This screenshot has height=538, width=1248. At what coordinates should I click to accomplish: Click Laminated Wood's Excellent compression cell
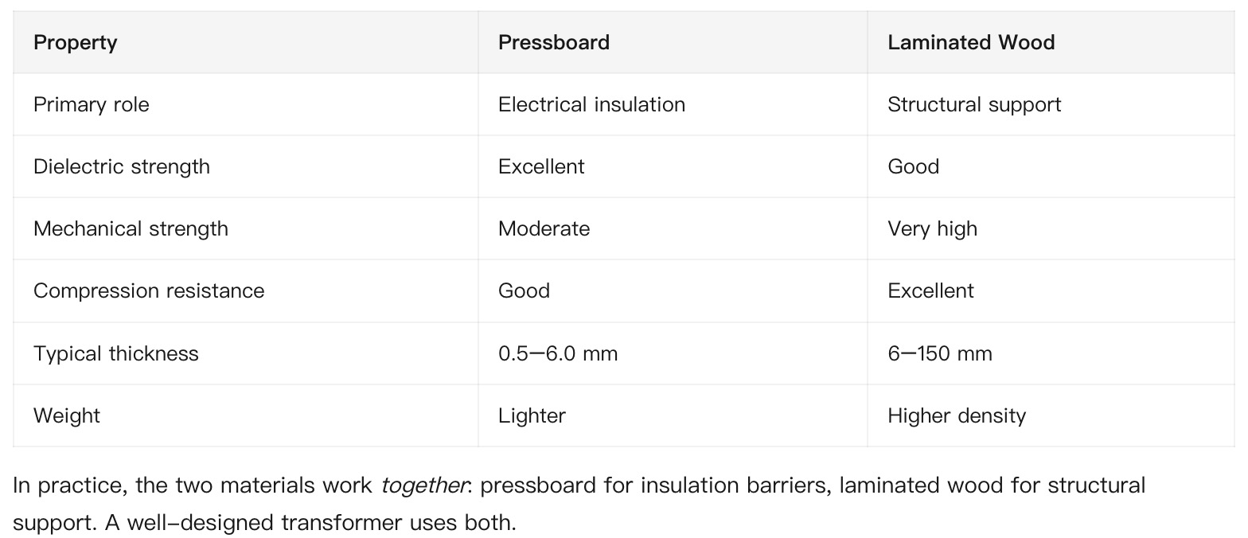point(930,290)
